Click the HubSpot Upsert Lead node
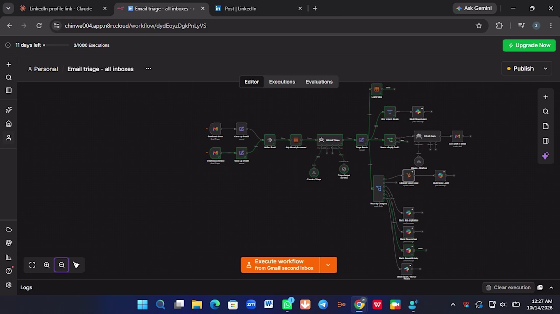The image size is (560, 314). (x=408, y=175)
